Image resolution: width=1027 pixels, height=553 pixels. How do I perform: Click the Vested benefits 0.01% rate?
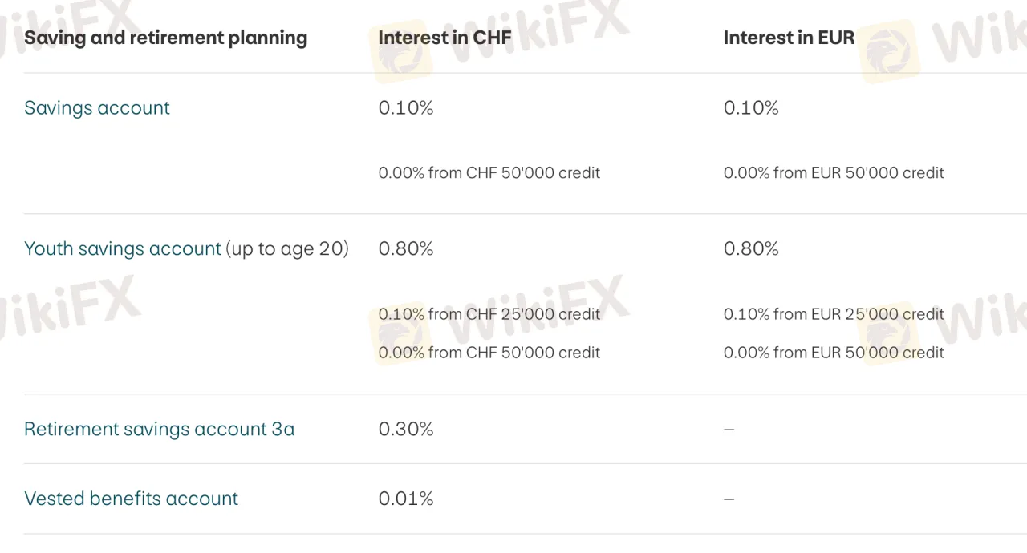[406, 499]
